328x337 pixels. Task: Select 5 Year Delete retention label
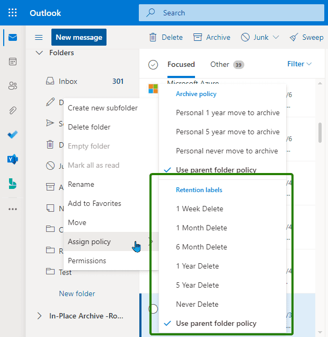click(x=223, y=285)
